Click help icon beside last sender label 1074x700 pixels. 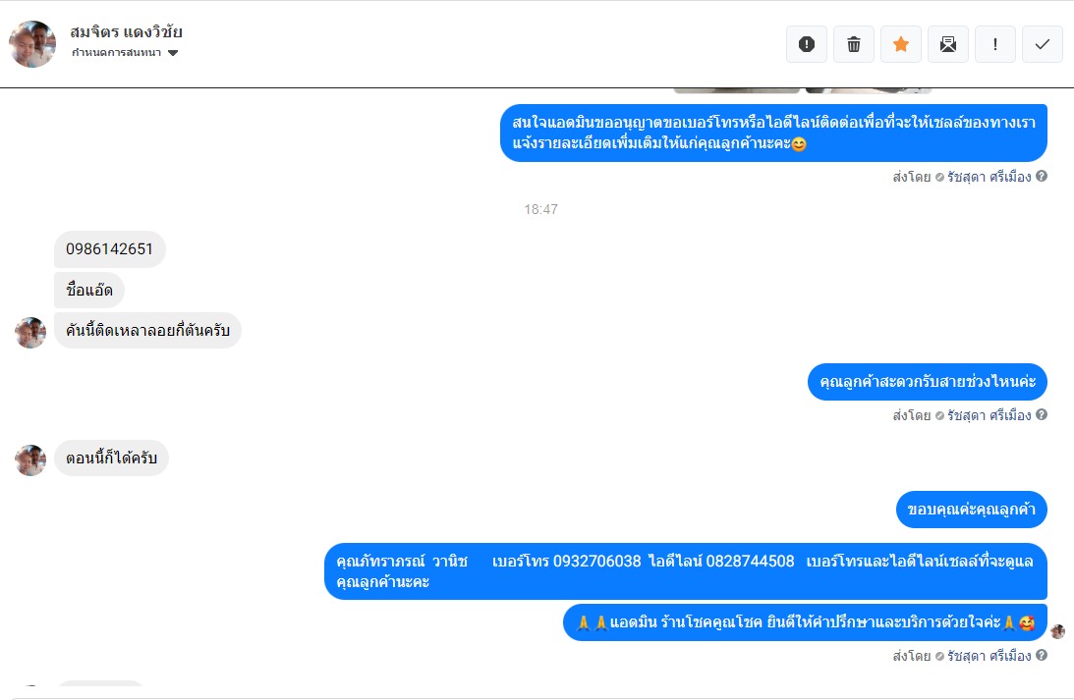tap(1042, 655)
